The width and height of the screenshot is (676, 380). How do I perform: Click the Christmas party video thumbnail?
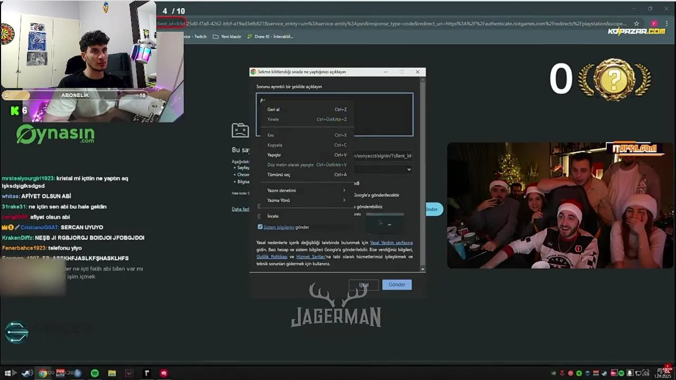(561, 205)
